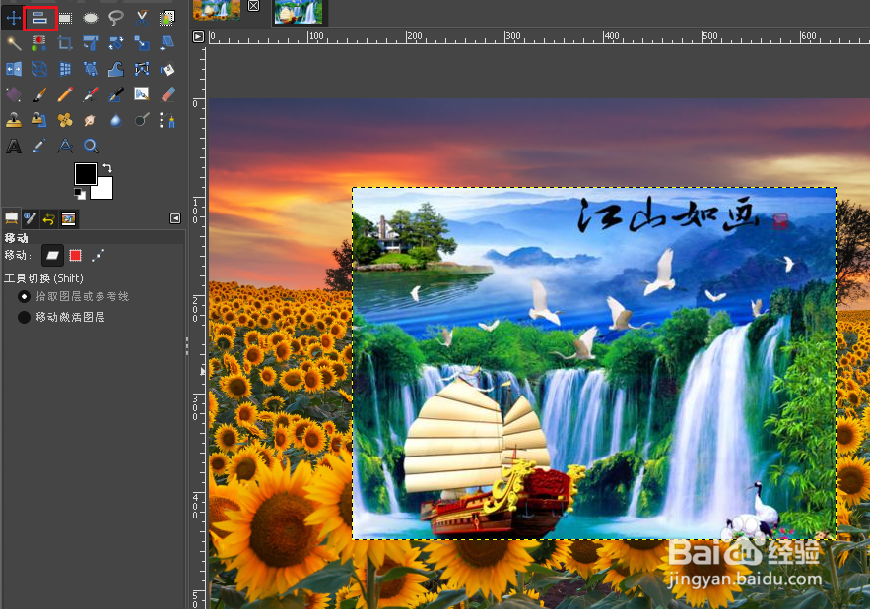
Task: Swap foreground and background colors
Action: [x=108, y=166]
